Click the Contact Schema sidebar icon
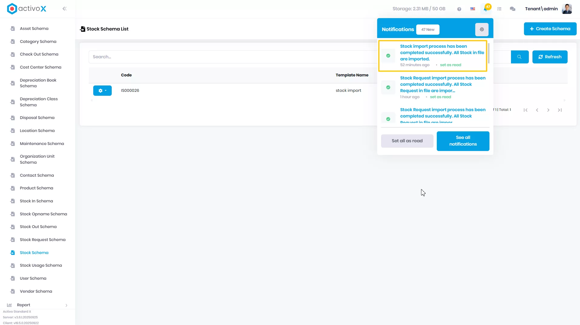580x325 pixels. [12, 175]
